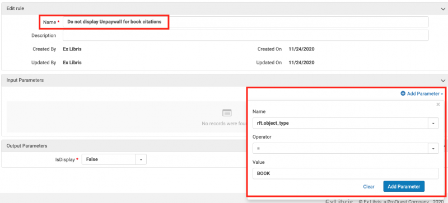The height and width of the screenshot is (203, 448).
Task: Open the Add Parameter link menu
Action: [422, 93]
